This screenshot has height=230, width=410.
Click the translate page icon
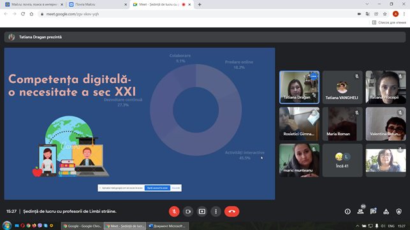coord(368,14)
